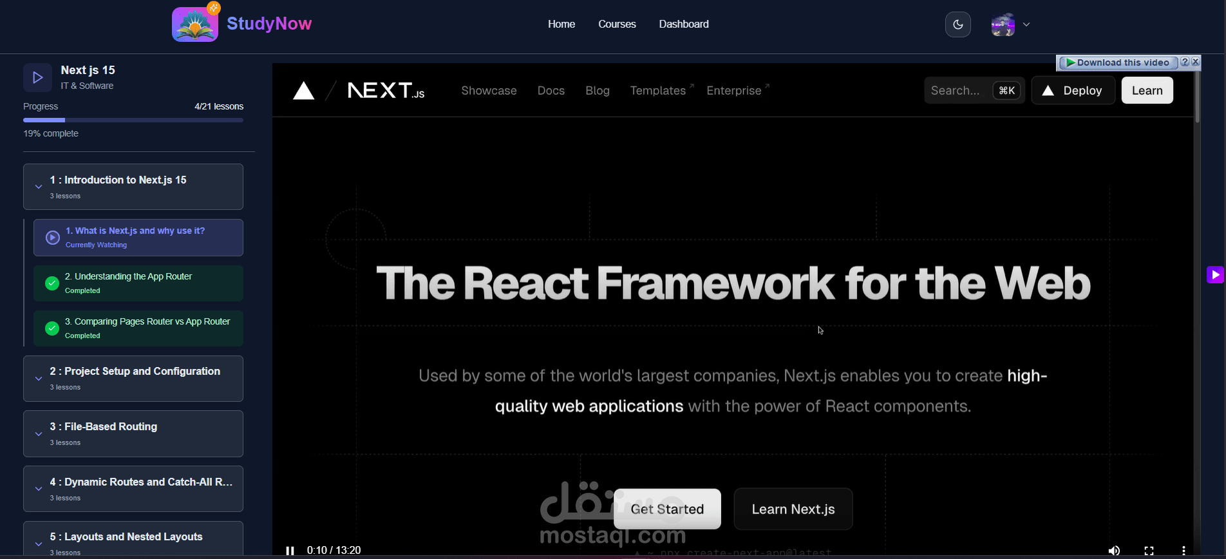
Task: Expand the dropdown arrow beside the avatar
Action: [1026, 24]
